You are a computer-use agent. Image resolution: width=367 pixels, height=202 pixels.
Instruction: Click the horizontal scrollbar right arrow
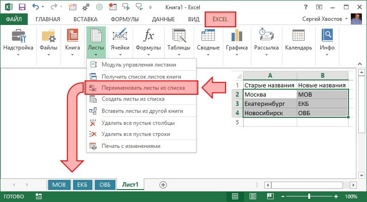coord(354,185)
